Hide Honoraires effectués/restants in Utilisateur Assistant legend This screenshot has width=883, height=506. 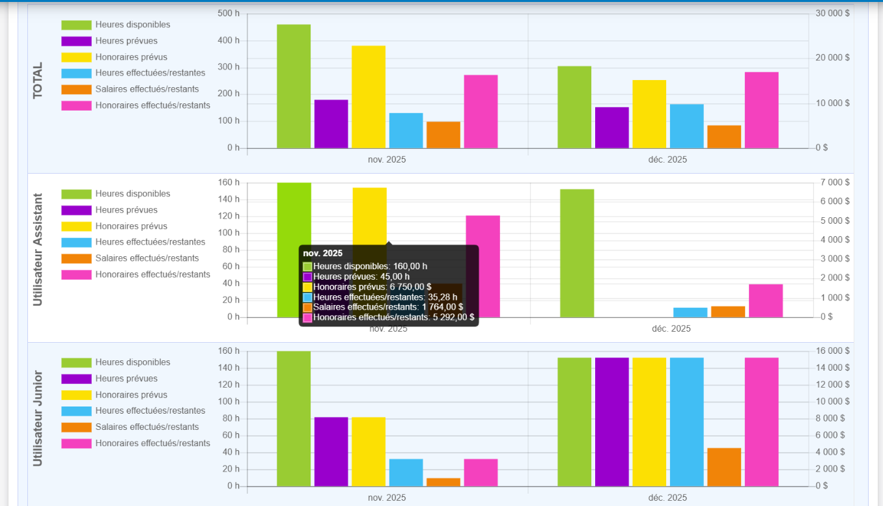tap(152, 274)
